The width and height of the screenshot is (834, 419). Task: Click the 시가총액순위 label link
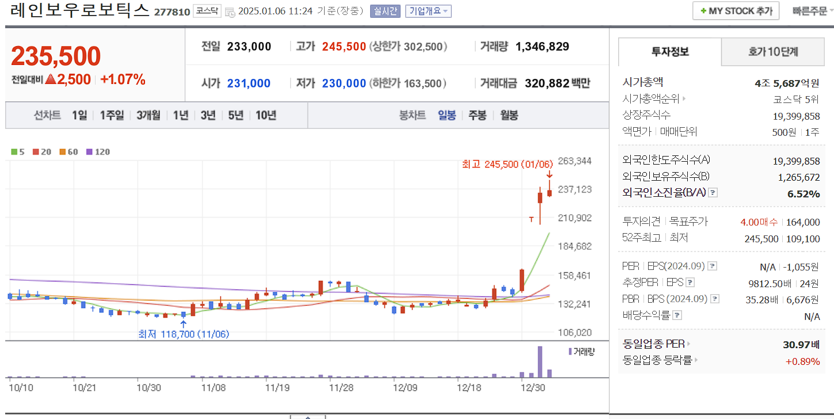tap(651, 99)
